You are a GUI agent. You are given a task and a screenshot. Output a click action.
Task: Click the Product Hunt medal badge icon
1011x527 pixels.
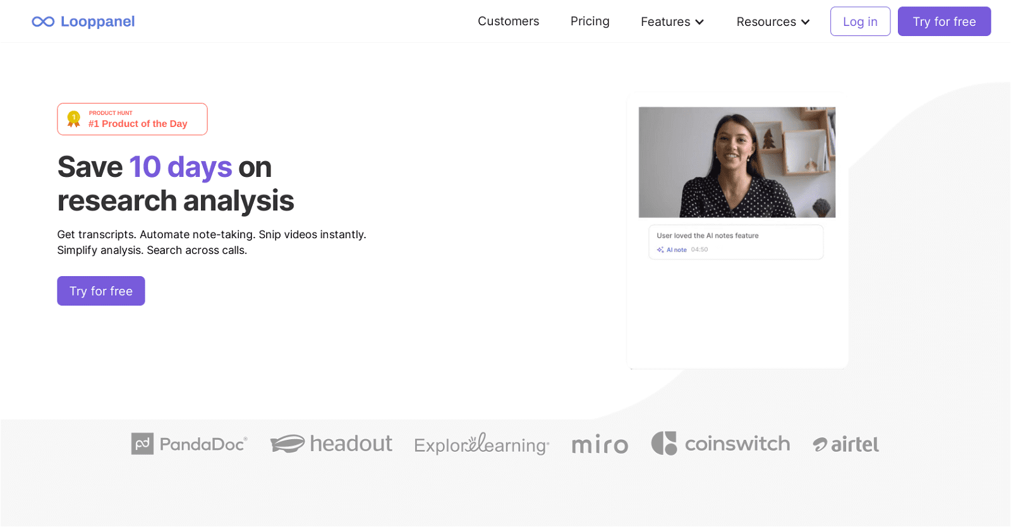pos(74,119)
